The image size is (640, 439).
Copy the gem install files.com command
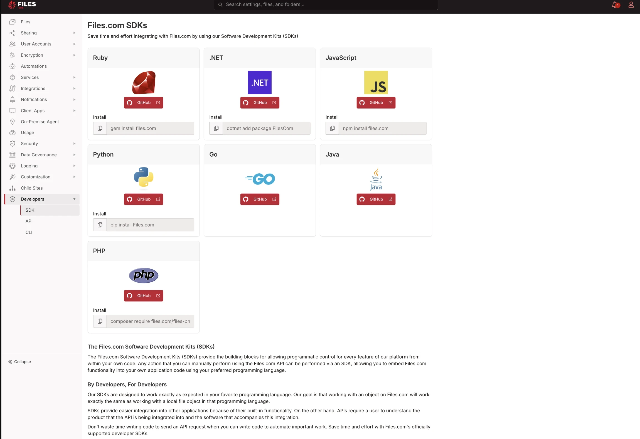coord(100,128)
